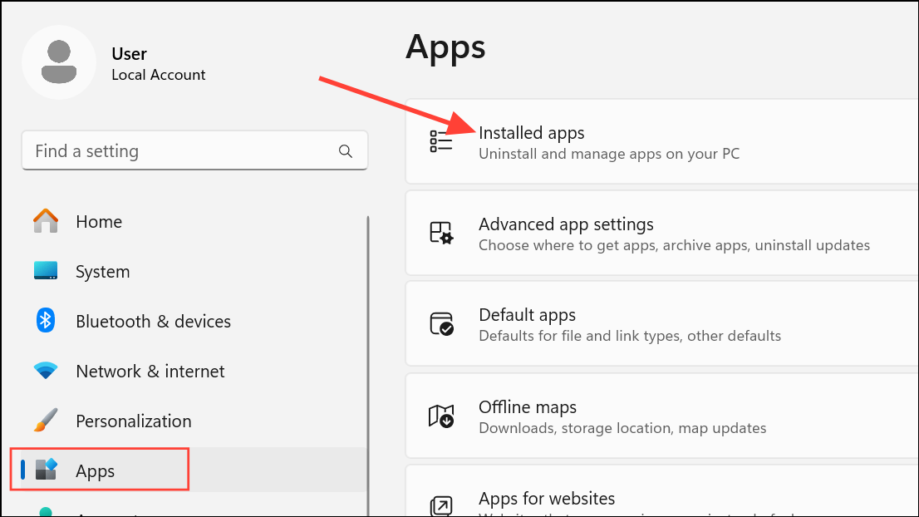Open Apps for websites

pos(662,491)
